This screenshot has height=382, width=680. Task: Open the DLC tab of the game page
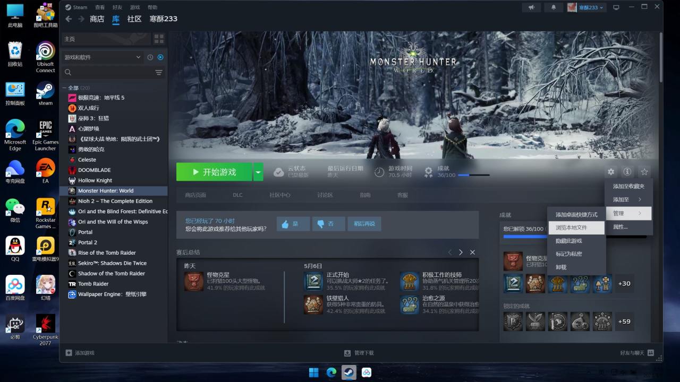(237, 195)
